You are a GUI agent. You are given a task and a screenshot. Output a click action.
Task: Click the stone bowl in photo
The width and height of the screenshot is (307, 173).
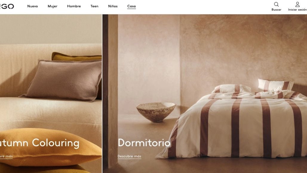click(x=156, y=112)
